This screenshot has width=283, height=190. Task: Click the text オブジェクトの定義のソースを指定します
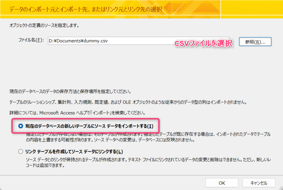pos(45,26)
